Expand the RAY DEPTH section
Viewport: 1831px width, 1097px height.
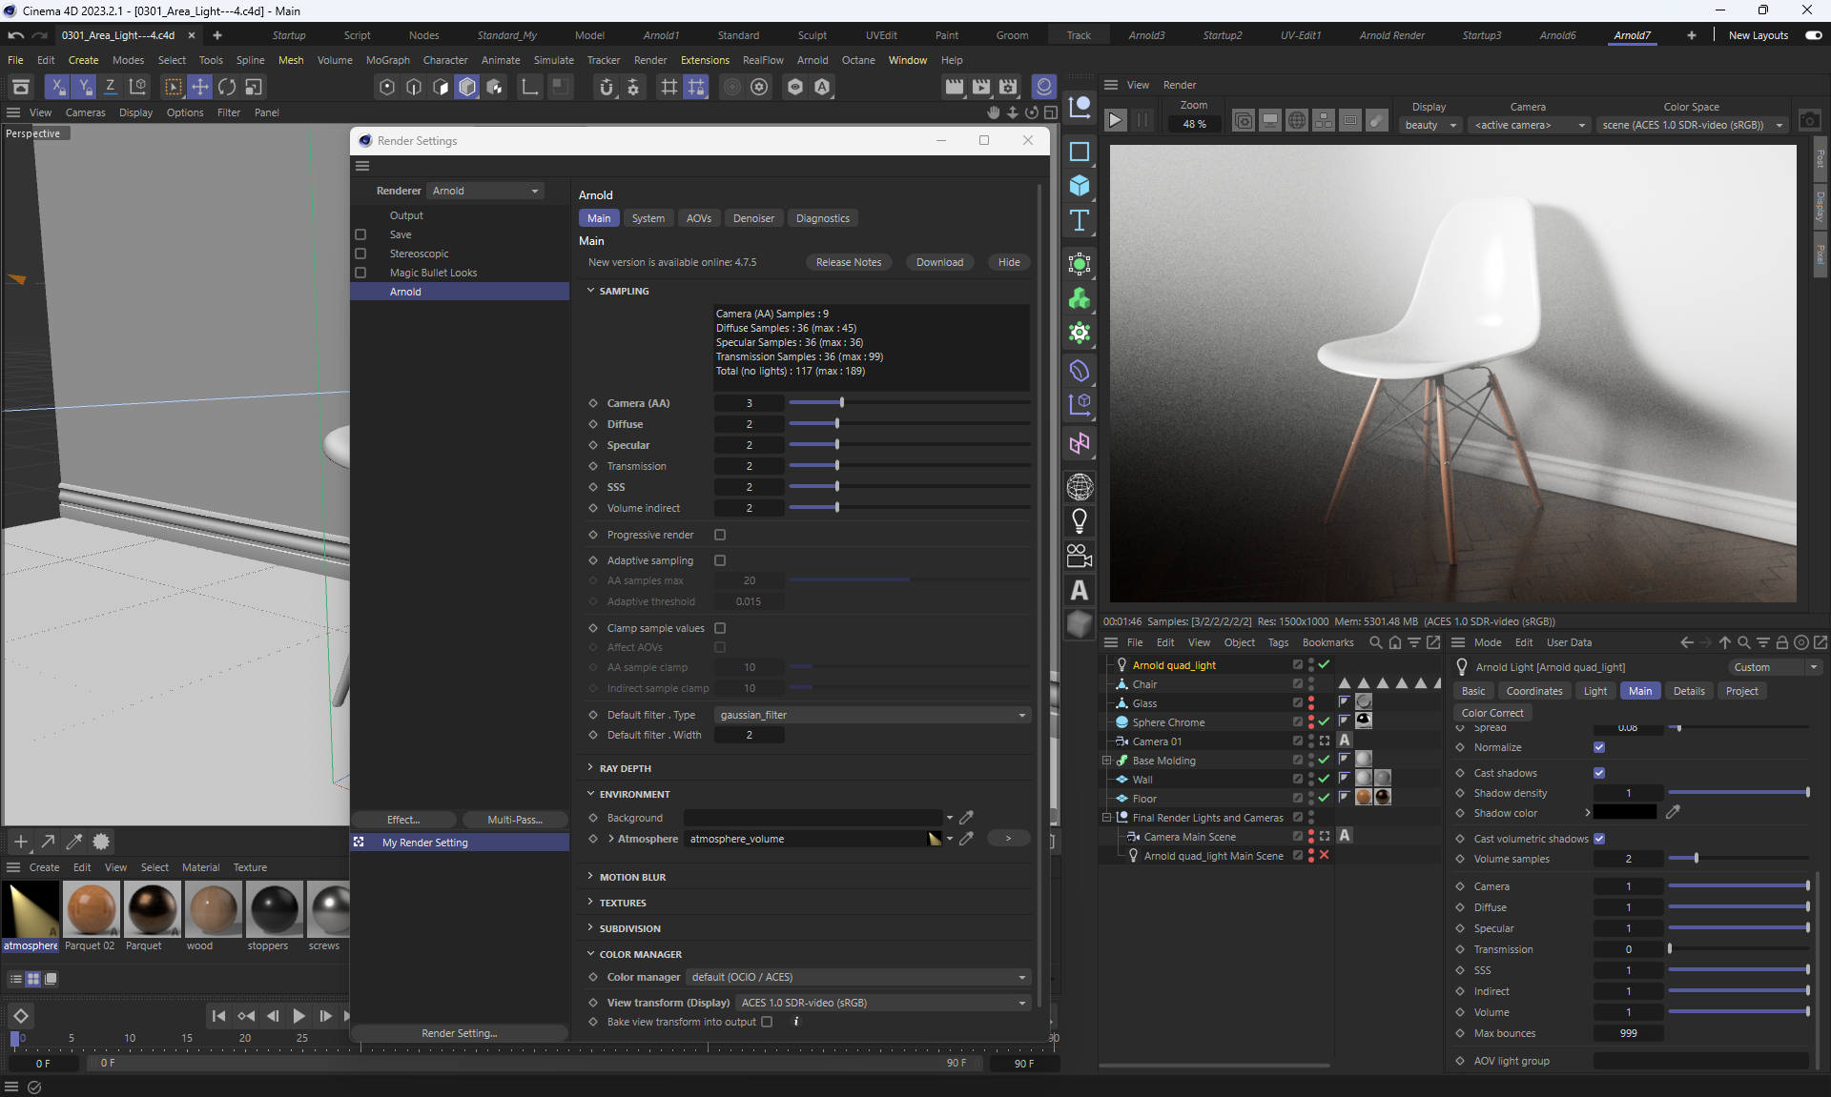[626, 768]
